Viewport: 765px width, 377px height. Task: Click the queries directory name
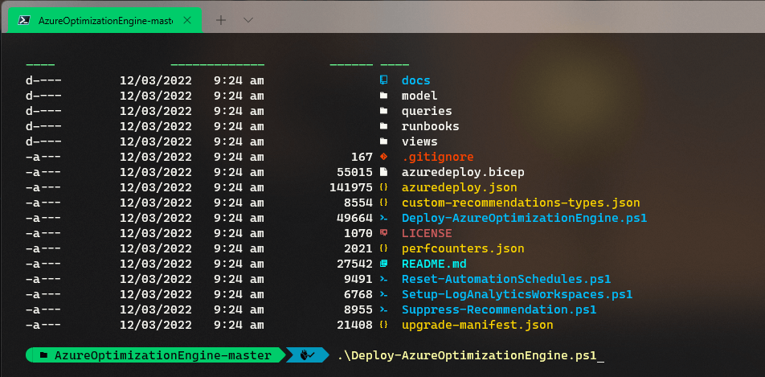pyautogui.click(x=427, y=111)
